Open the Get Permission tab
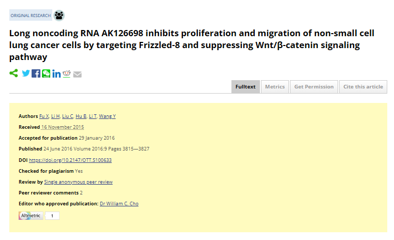This screenshot has height=240, width=394. [314, 87]
